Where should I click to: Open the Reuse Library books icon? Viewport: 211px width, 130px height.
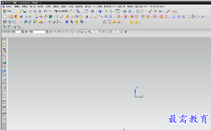pos(4,63)
